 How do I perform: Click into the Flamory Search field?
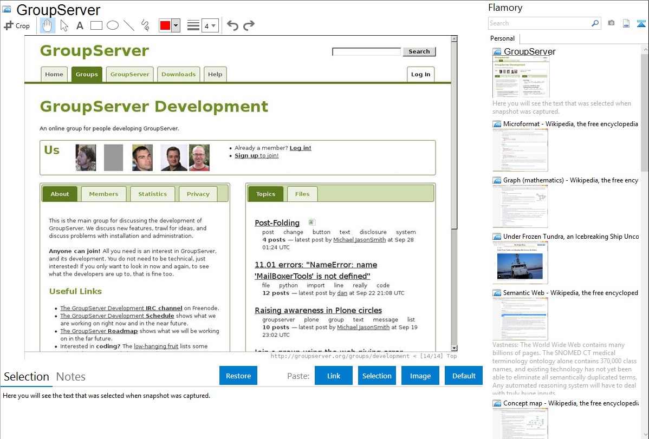point(540,23)
